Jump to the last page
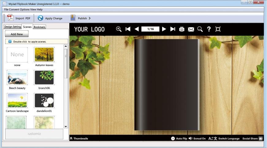This screenshot has width=267, height=148. 173,29
